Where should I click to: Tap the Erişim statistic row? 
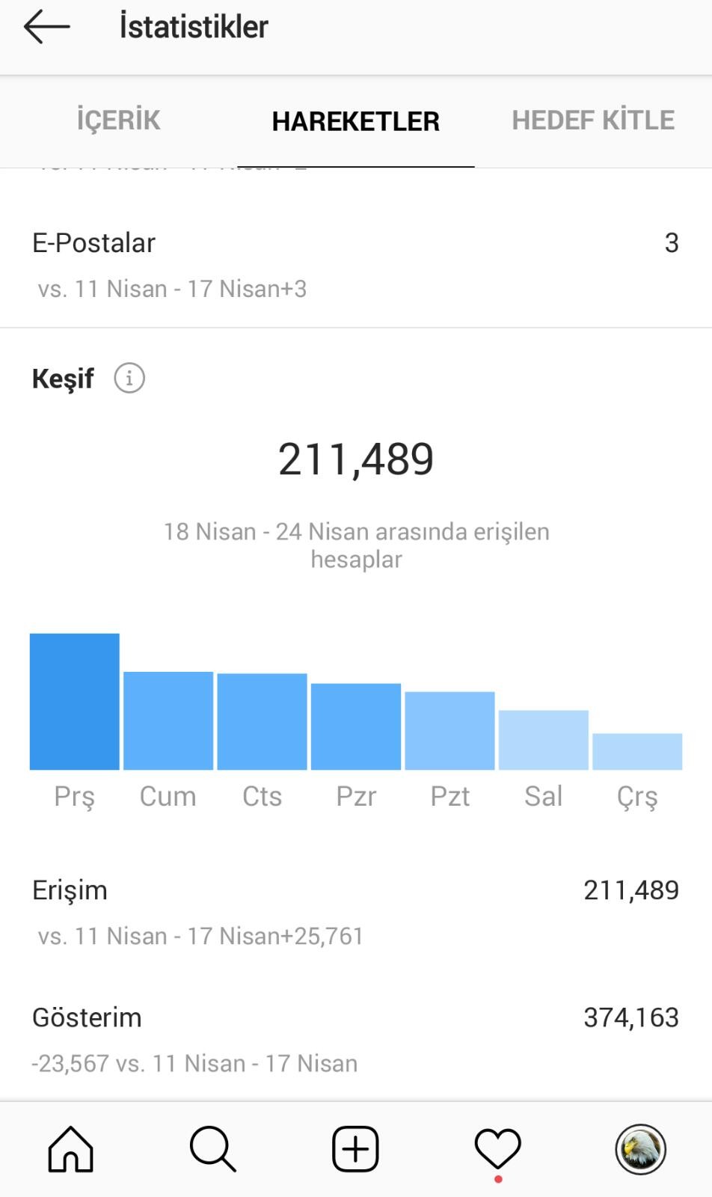tap(356, 912)
